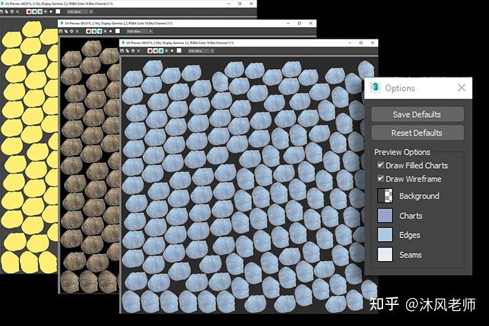Toggle alpha channel display in middle UV Preview
This screenshot has width=489, height=326.
click(105, 31)
